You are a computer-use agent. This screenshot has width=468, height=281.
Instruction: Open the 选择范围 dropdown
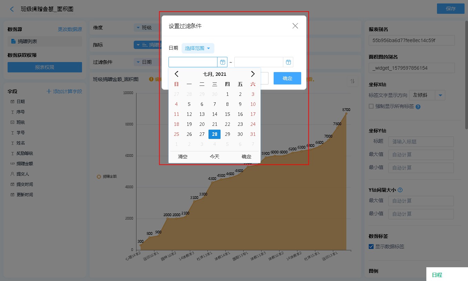tap(197, 48)
